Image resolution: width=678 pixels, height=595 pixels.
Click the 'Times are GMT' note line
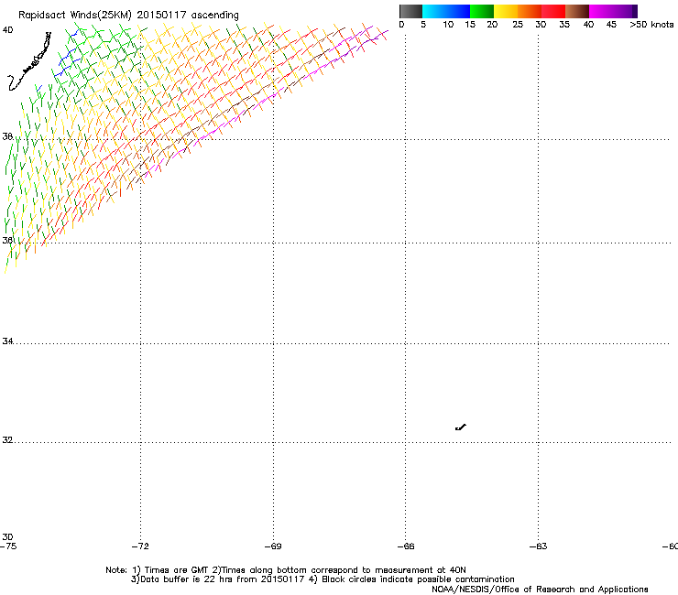tap(286, 570)
